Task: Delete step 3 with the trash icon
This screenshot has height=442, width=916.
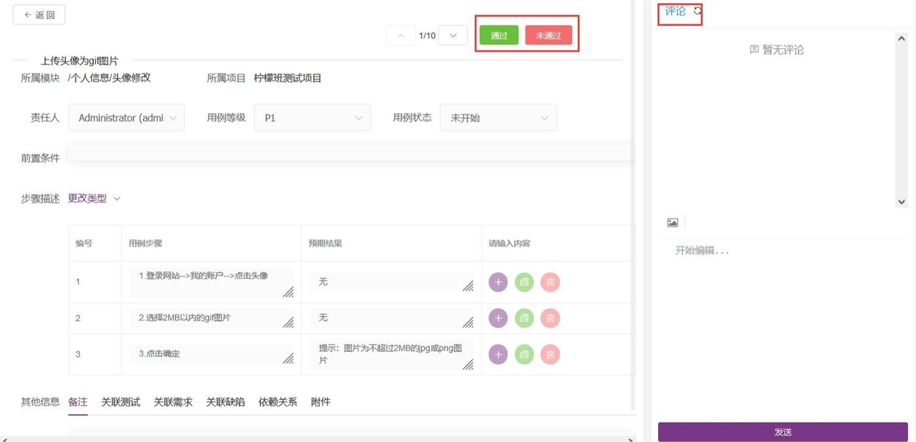Action: click(550, 354)
